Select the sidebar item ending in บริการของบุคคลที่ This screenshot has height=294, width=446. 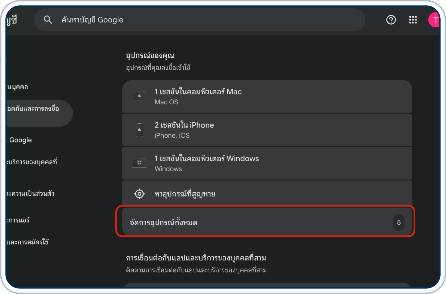(x=32, y=162)
